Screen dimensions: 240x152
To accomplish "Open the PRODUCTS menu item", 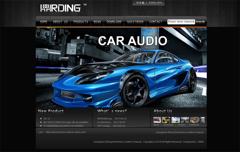I will (x=81, y=22).
